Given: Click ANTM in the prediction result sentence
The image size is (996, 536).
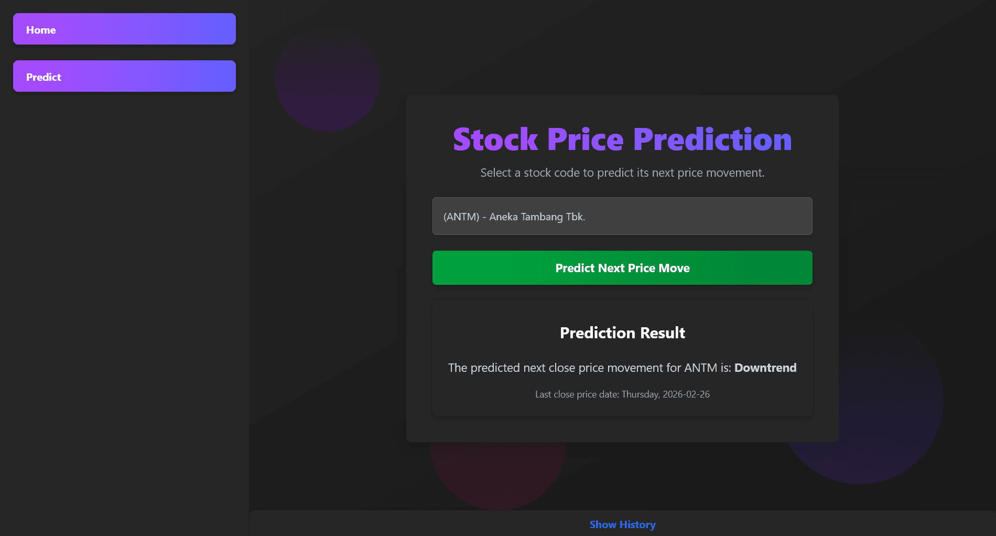Looking at the screenshot, I should [700, 368].
